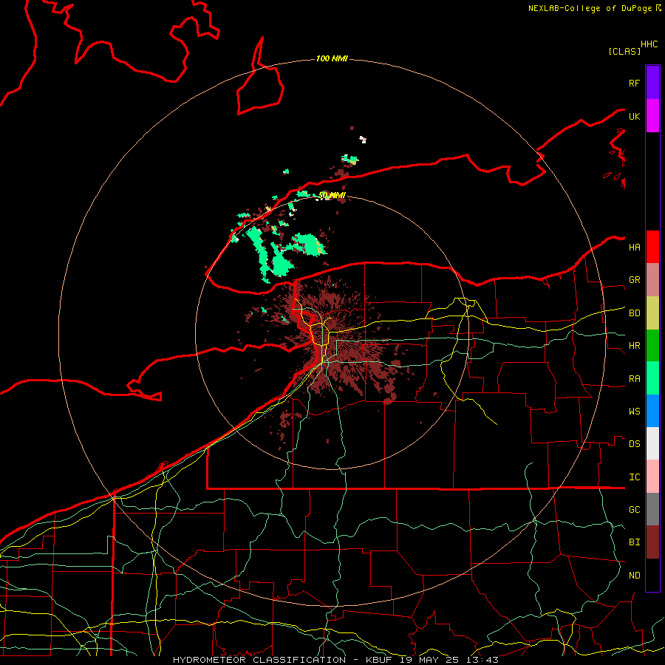665x665 pixels.
Task: Click the 'GR' legend label
Action: [x=634, y=280]
